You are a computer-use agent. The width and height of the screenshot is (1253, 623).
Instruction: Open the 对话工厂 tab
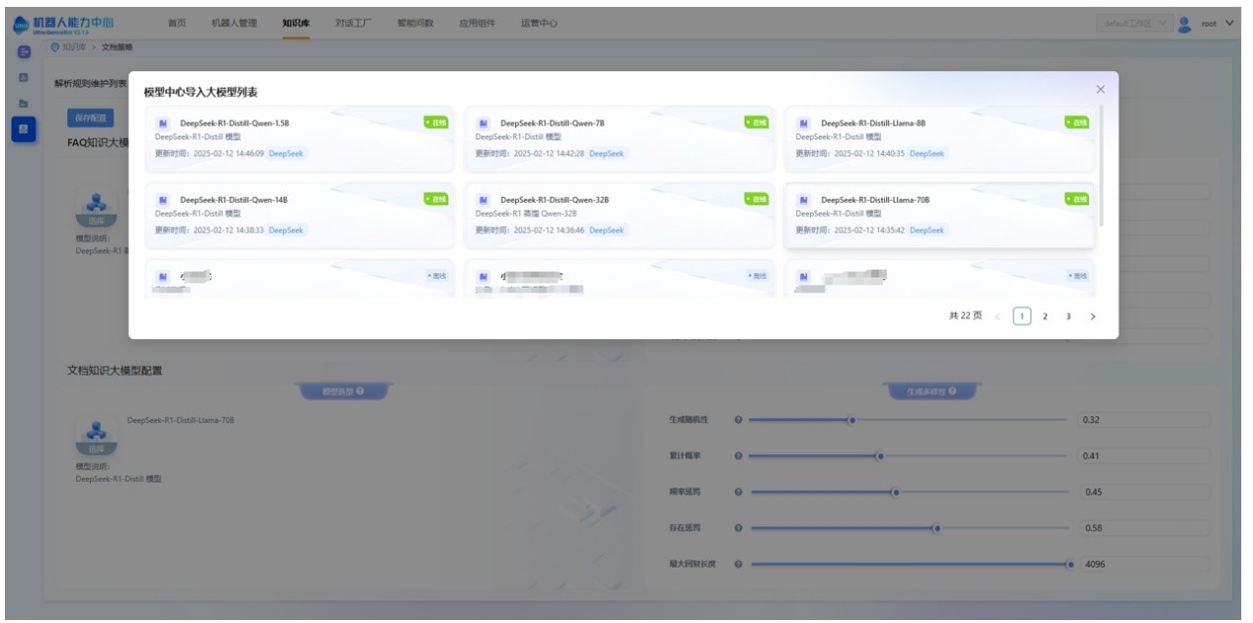point(353,24)
